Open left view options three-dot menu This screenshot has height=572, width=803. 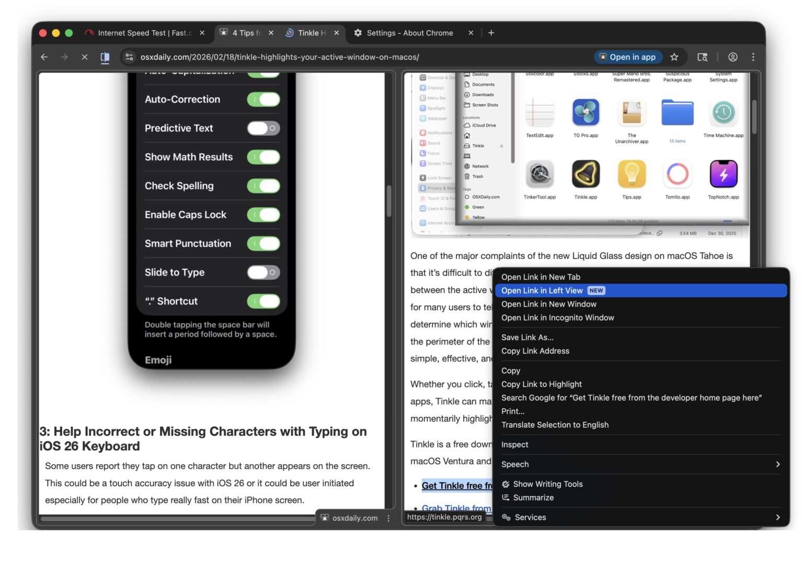(x=388, y=518)
